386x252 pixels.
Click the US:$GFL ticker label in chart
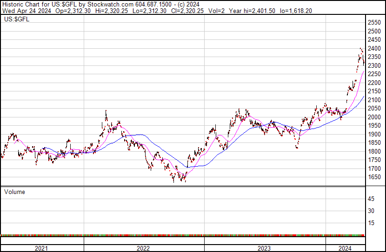(17, 19)
